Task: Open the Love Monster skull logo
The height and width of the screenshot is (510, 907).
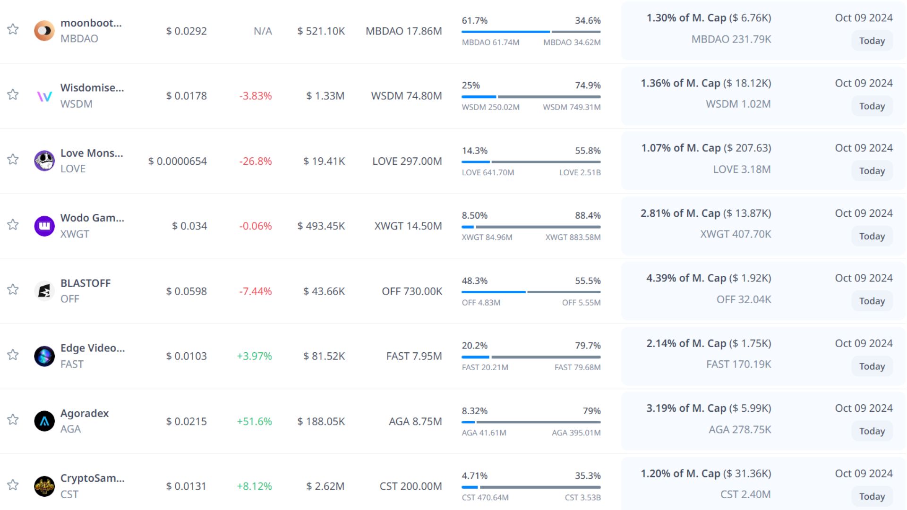Action: pyautogui.click(x=44, y=161)
